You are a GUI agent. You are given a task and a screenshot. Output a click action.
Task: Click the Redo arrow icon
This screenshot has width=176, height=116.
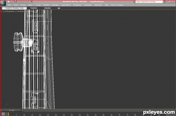coord(24,1)
